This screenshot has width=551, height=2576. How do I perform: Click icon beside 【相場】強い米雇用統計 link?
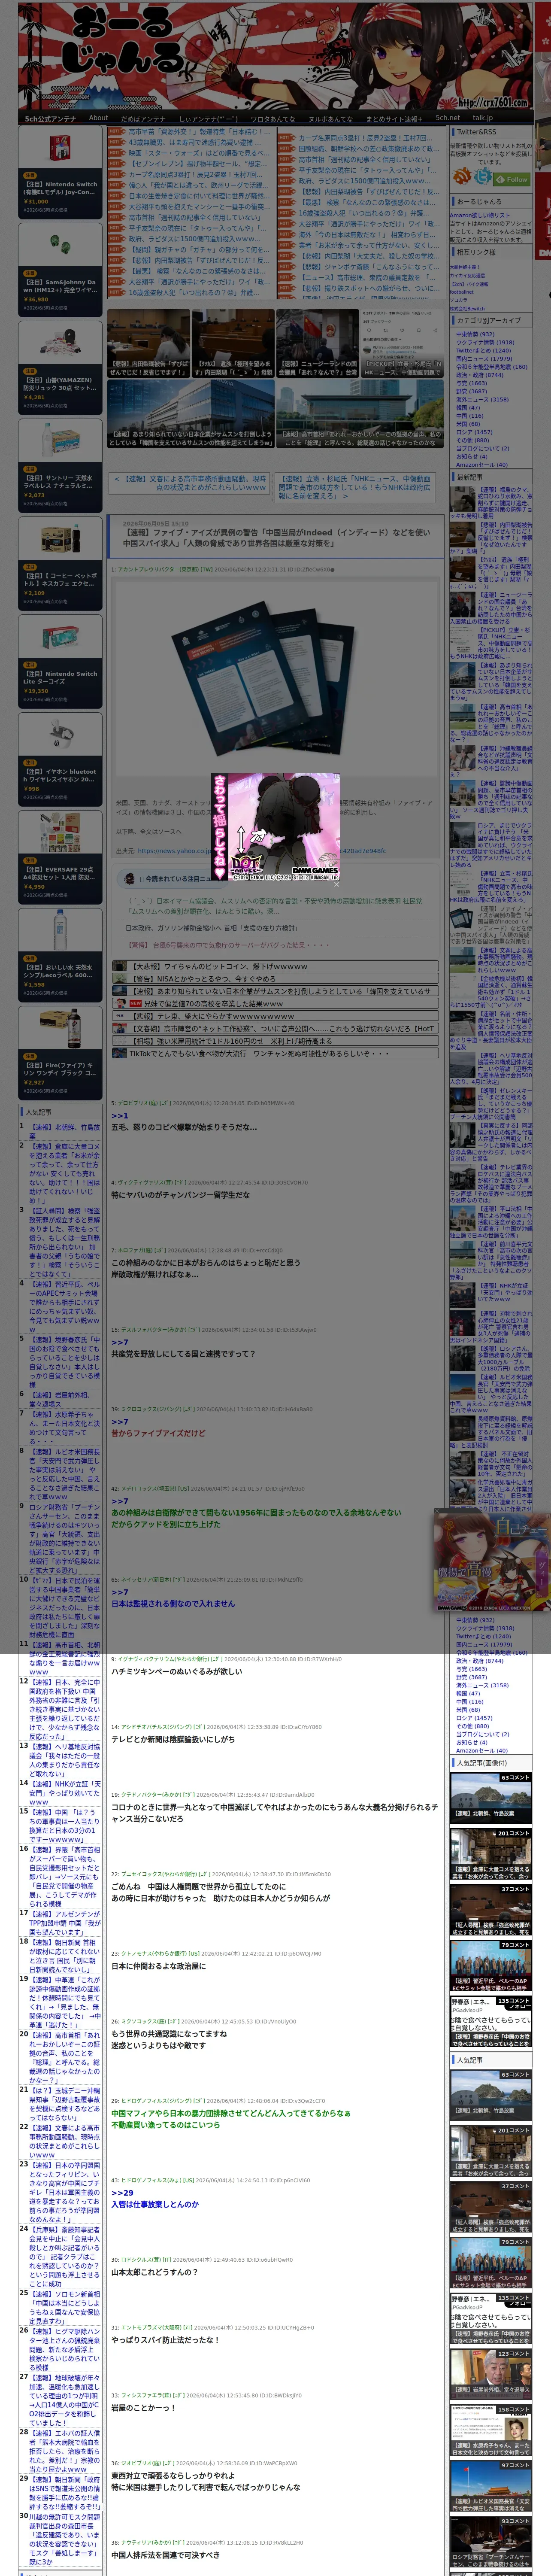pos(119,1041)
